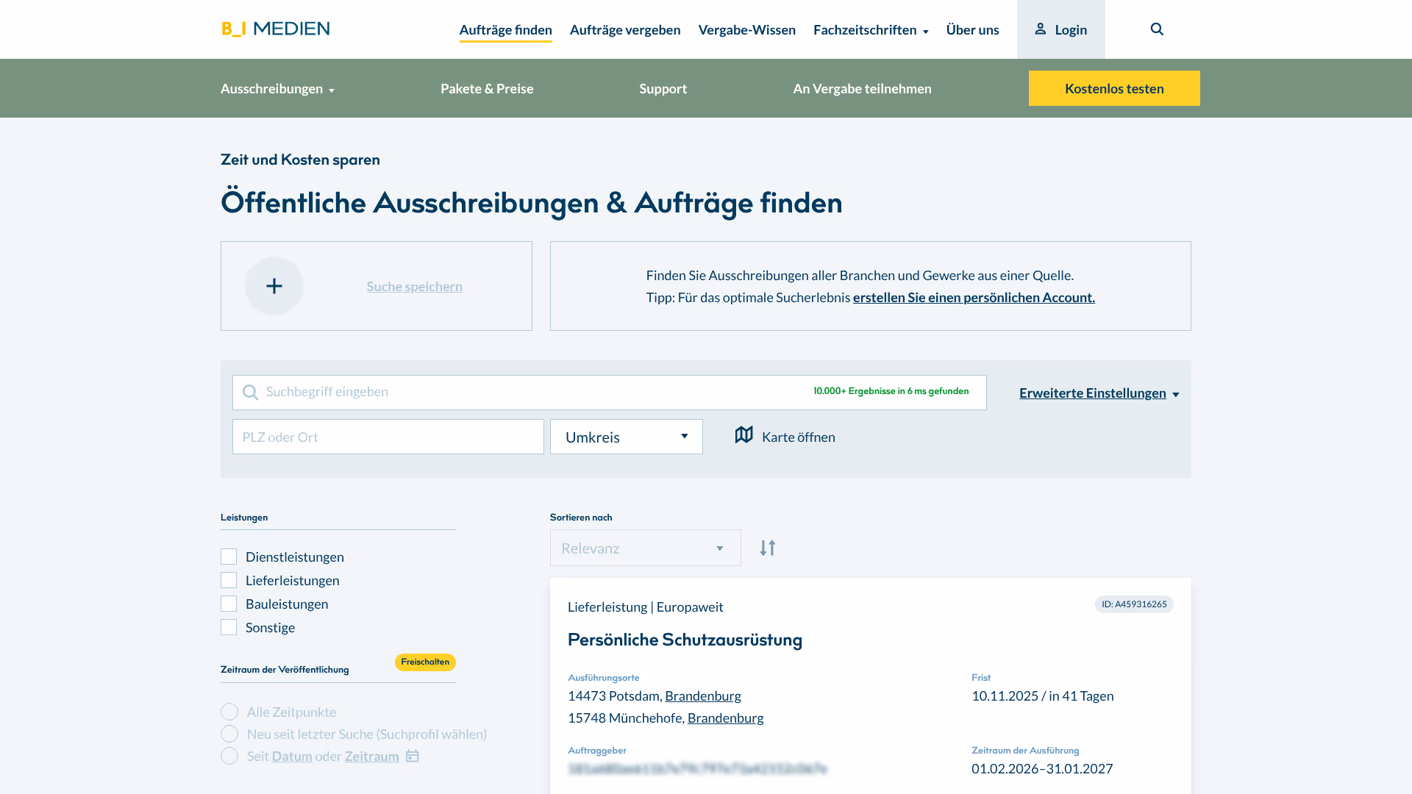Screen dimensions: 1412x794
Task: Switch to Pakete & Preise
Action: (487, 88)
